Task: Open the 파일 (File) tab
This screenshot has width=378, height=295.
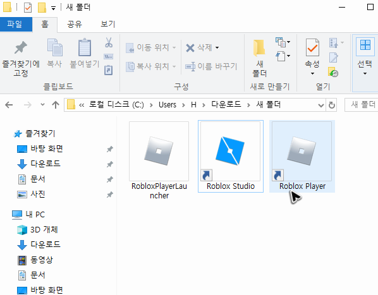Action: click(x=16, y=24)
